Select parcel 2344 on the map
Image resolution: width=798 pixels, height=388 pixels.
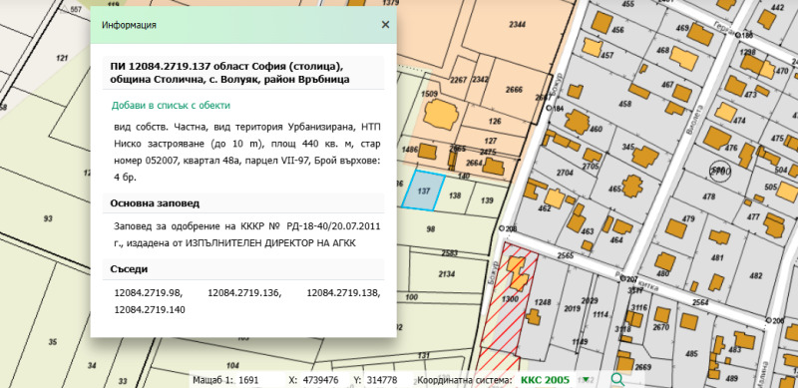tap(517, 25)
